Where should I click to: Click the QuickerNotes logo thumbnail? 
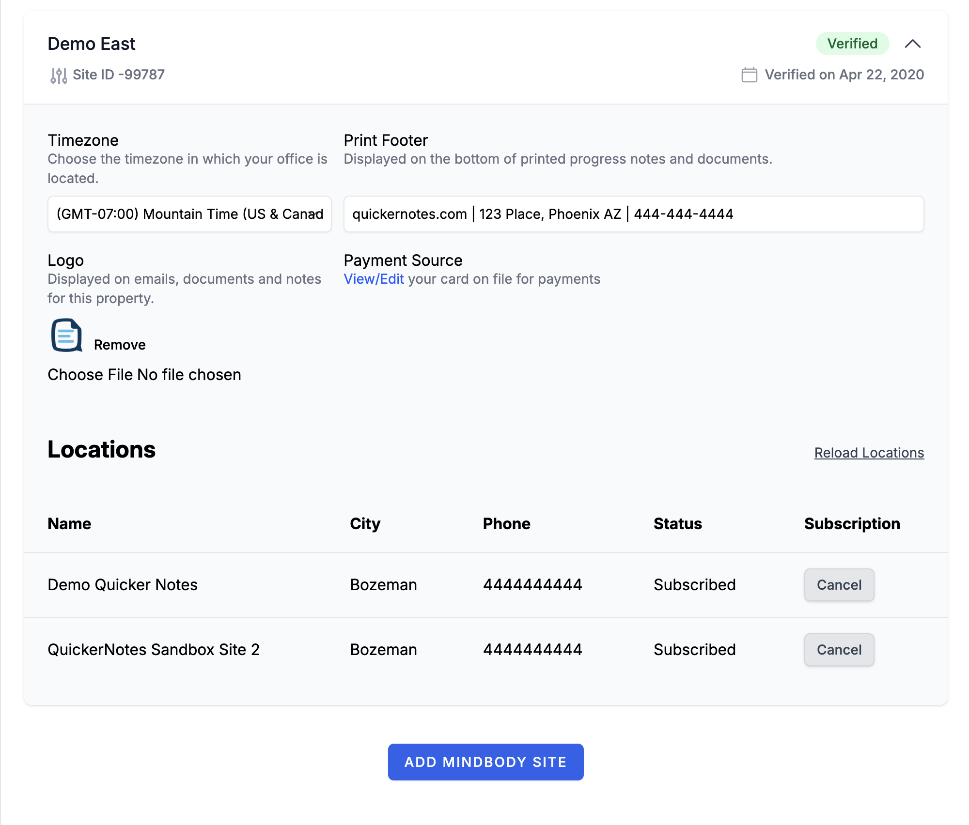point(66,335)
